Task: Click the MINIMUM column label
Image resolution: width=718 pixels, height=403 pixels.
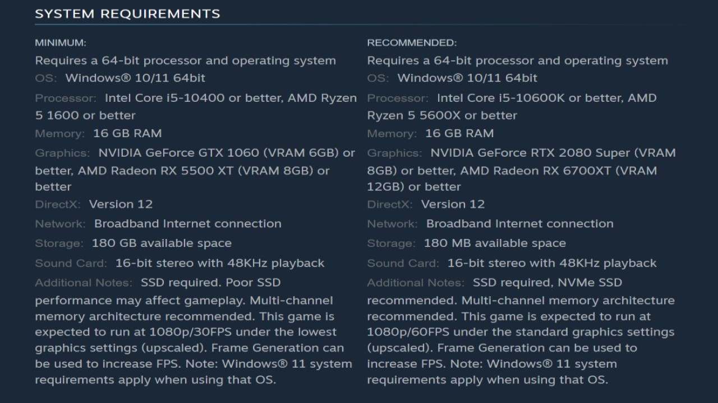Action: click(x=61, y=43)
